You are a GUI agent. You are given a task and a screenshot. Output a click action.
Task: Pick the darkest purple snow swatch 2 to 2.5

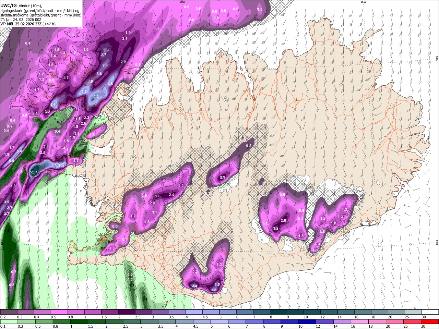point(127,312)
